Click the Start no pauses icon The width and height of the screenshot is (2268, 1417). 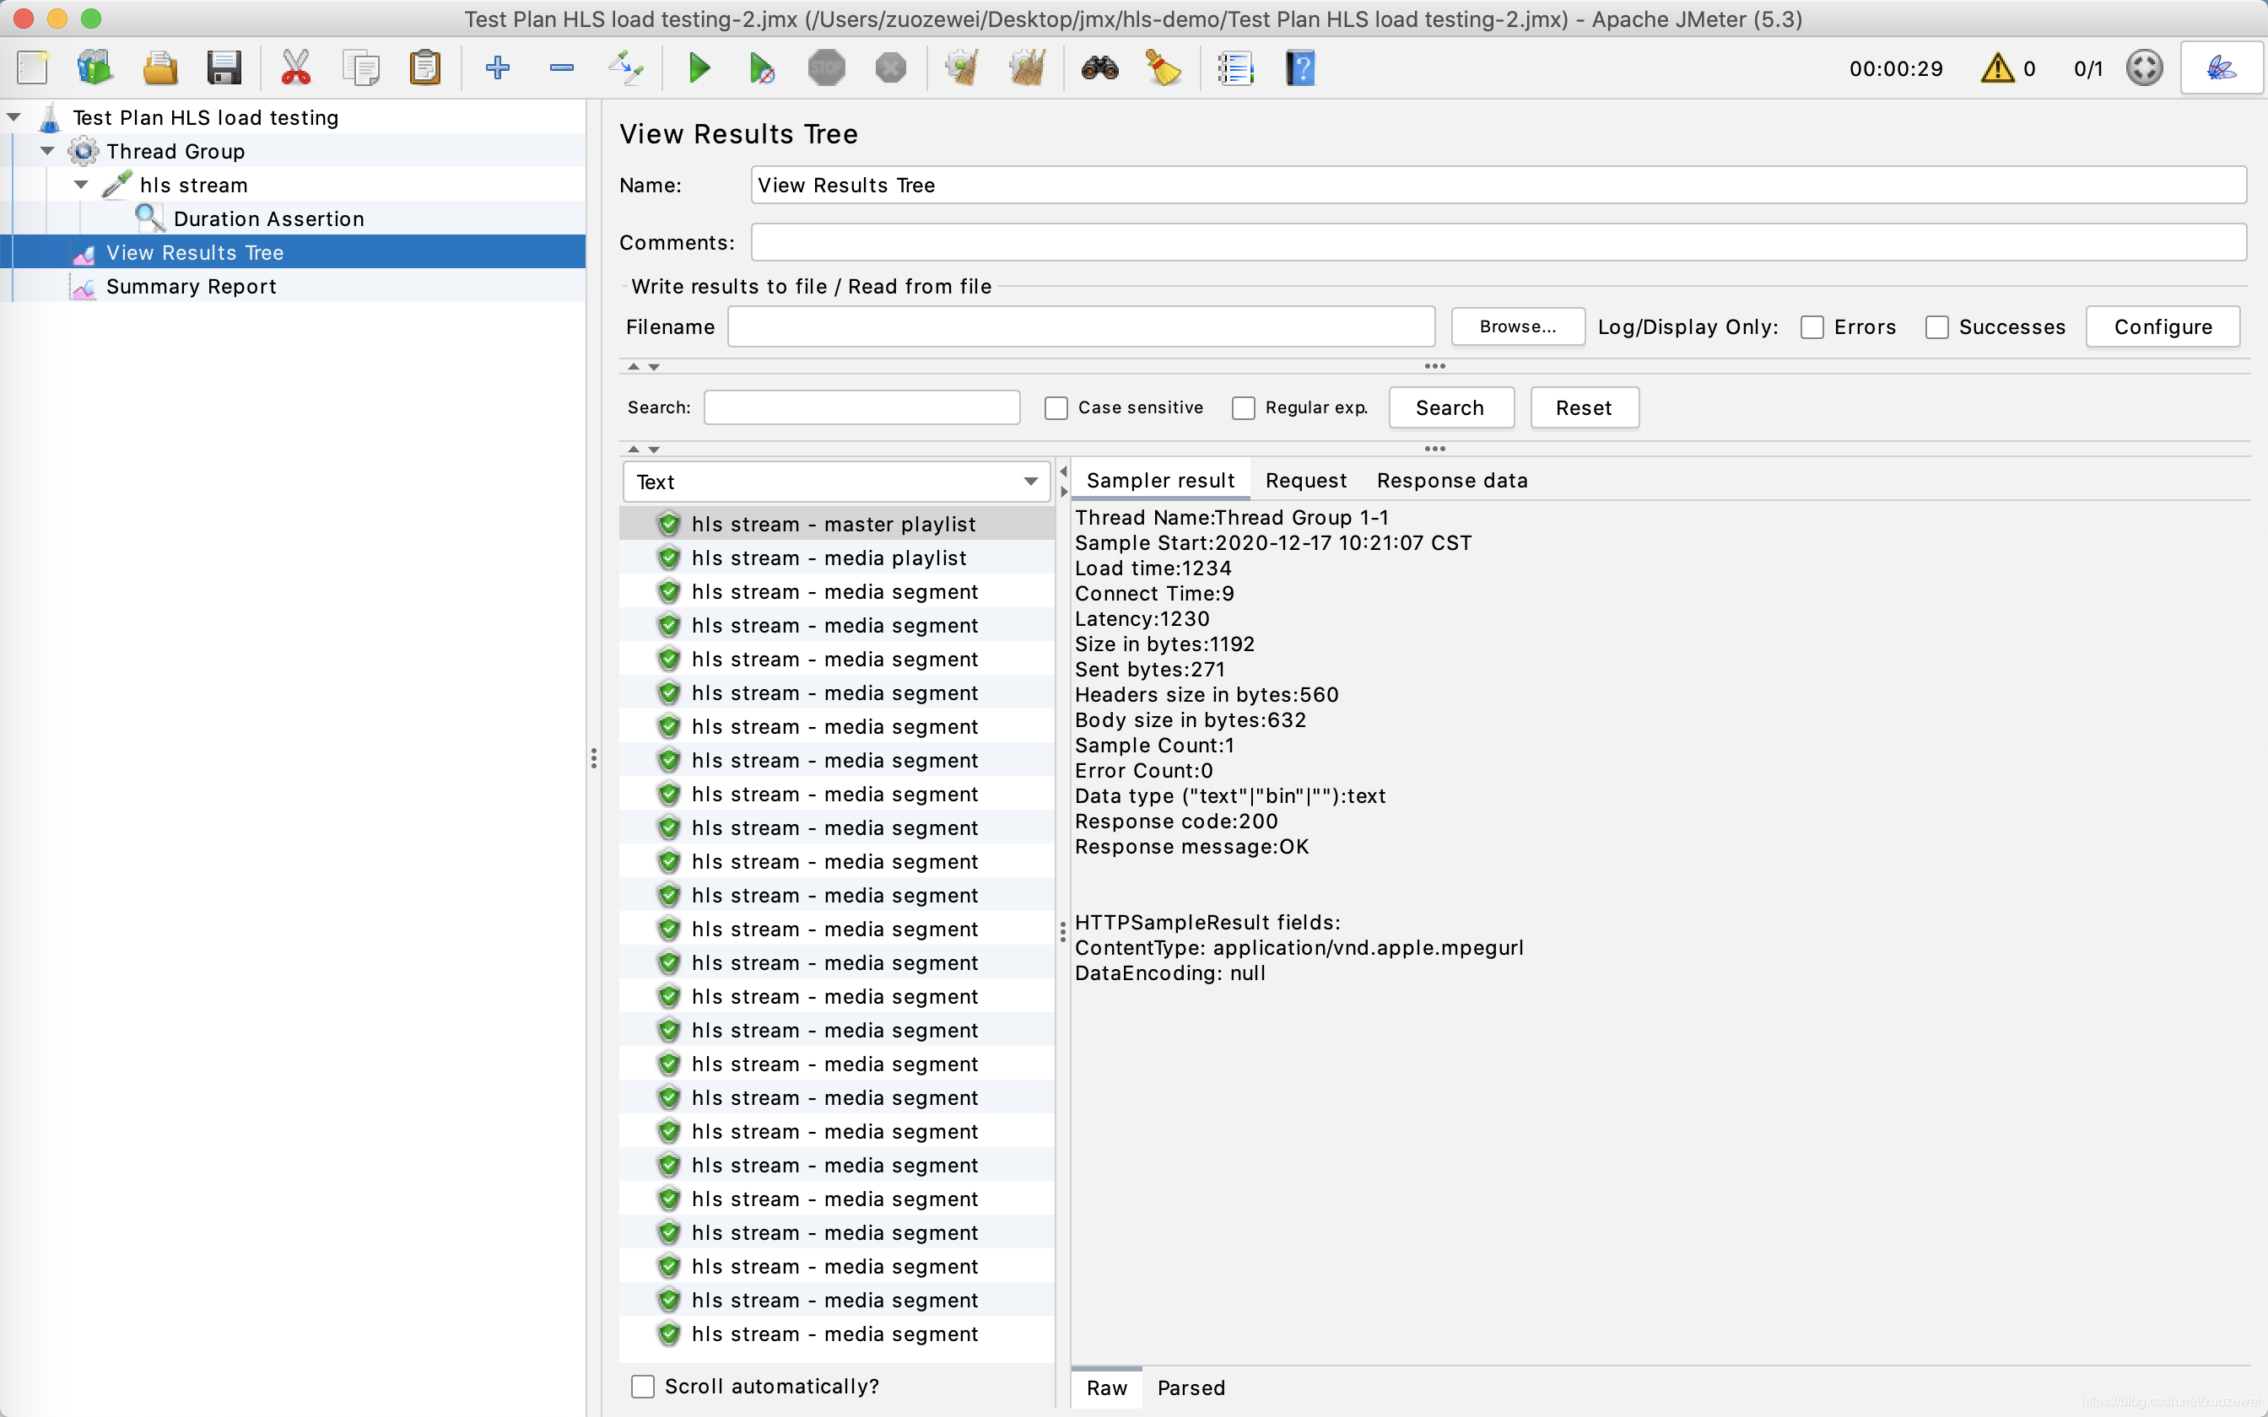coord(762,68)
